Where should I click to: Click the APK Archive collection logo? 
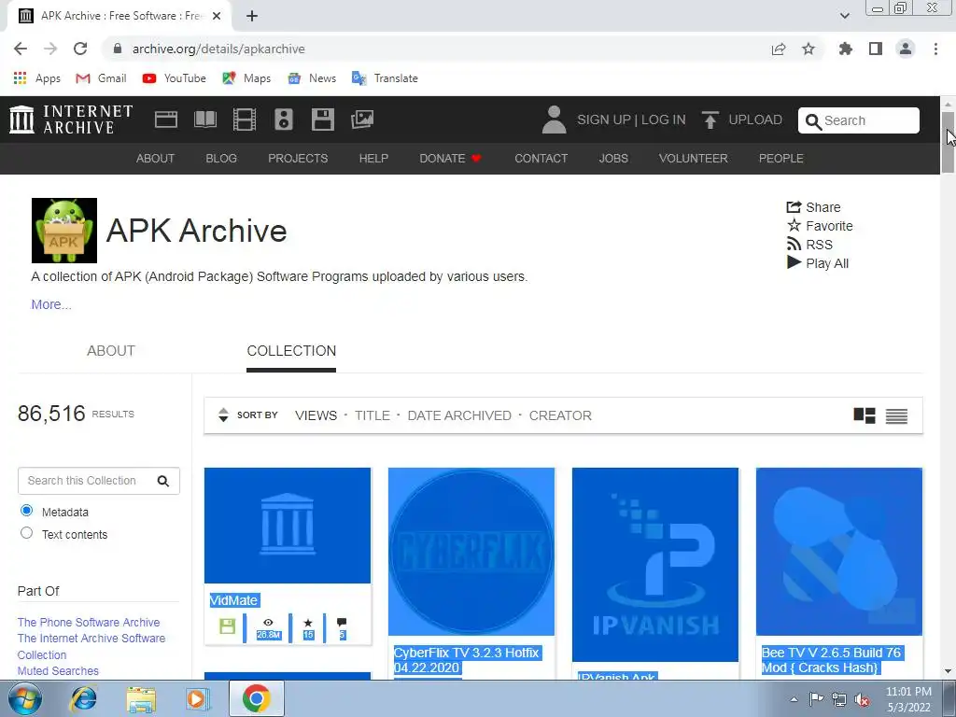point(64,231)
